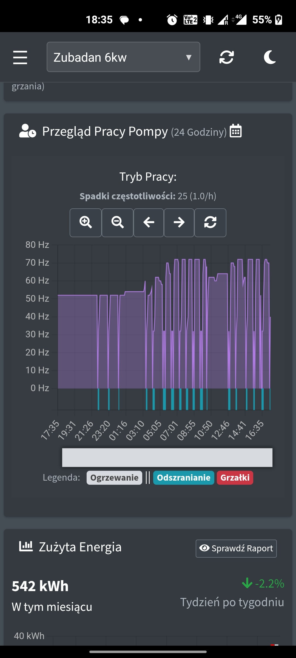The height and width of the screenshot is (658, 296).
Task: Toggle the Grzałki legend series
Action: 235,478
